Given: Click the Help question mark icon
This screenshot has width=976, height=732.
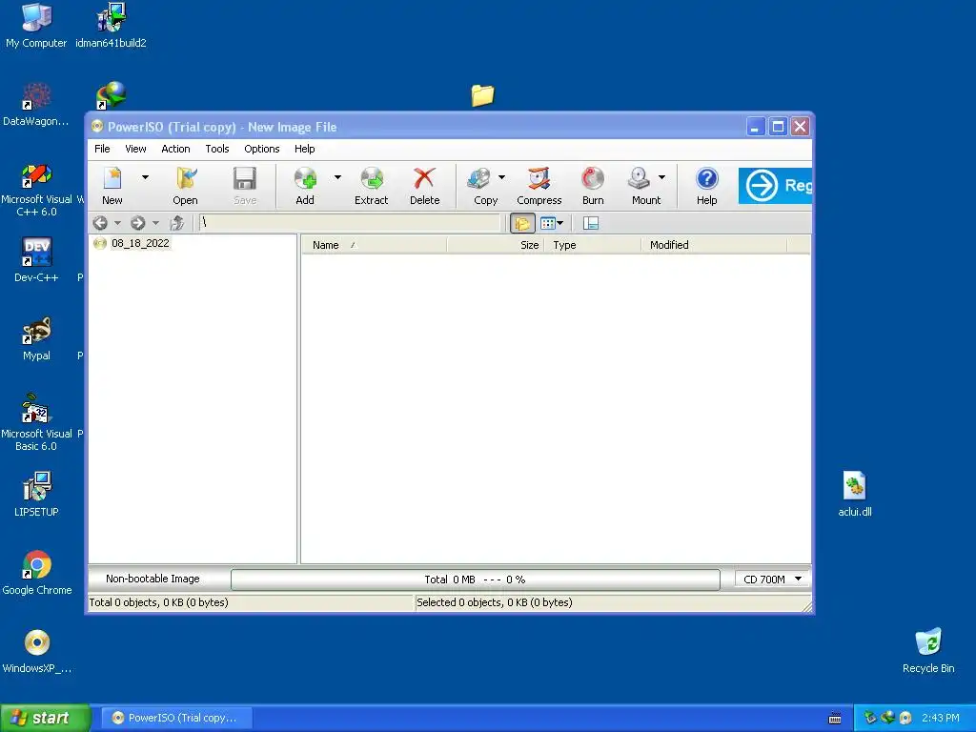Looking at the screenshot, I should tap(707, 185).
